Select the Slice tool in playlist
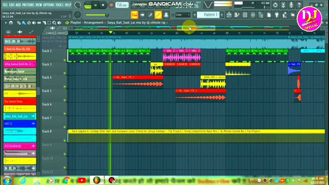 (x=44, y=23)
